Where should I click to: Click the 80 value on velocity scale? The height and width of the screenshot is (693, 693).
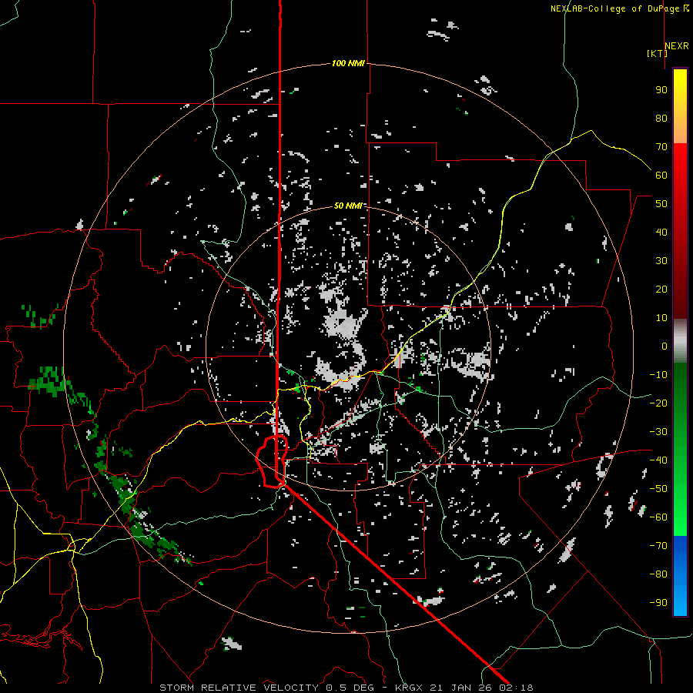661,119
